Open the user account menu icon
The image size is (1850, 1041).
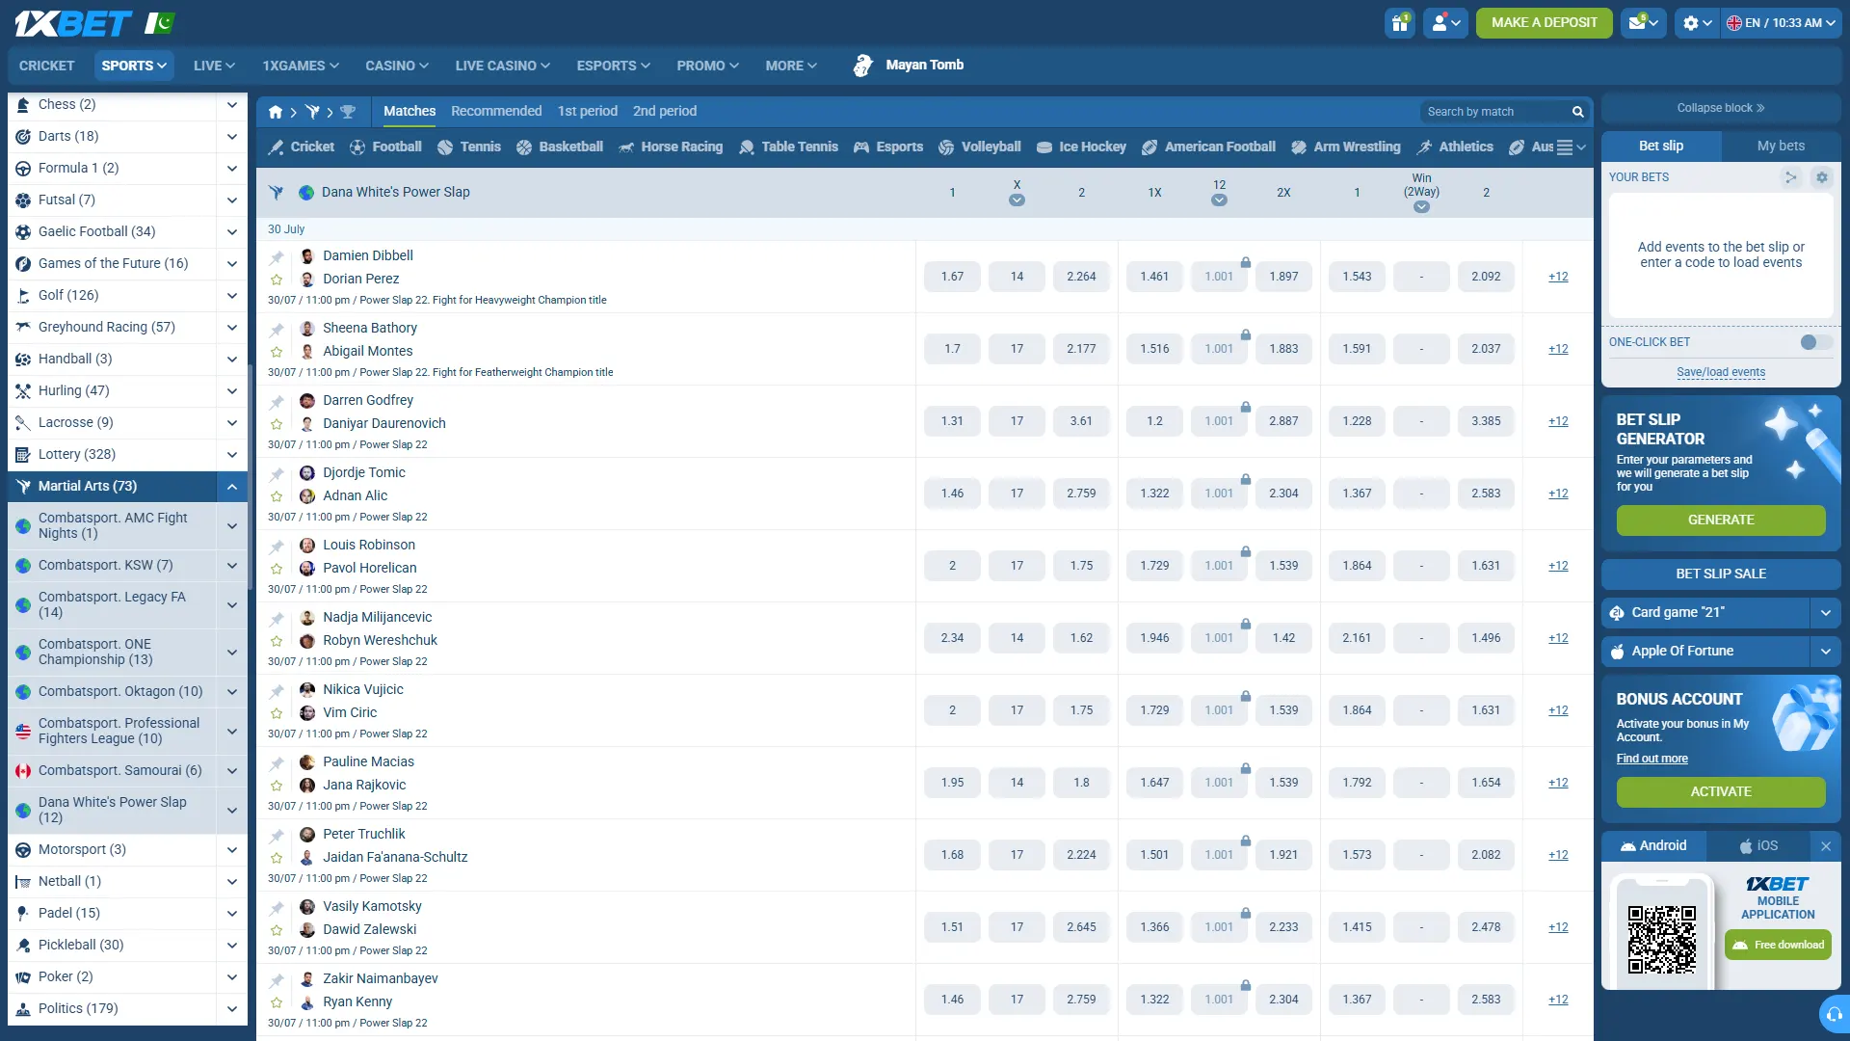(1446, 22)
